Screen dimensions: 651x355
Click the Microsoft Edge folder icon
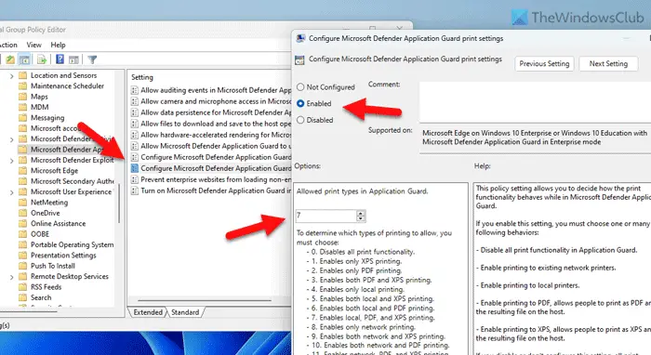click(x=23, y=170)
